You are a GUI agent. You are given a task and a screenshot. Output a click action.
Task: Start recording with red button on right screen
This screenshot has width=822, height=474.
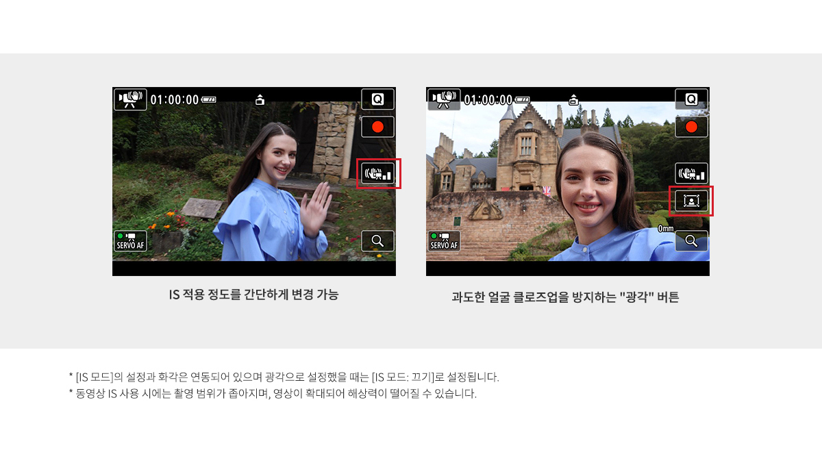coord(691,127)
